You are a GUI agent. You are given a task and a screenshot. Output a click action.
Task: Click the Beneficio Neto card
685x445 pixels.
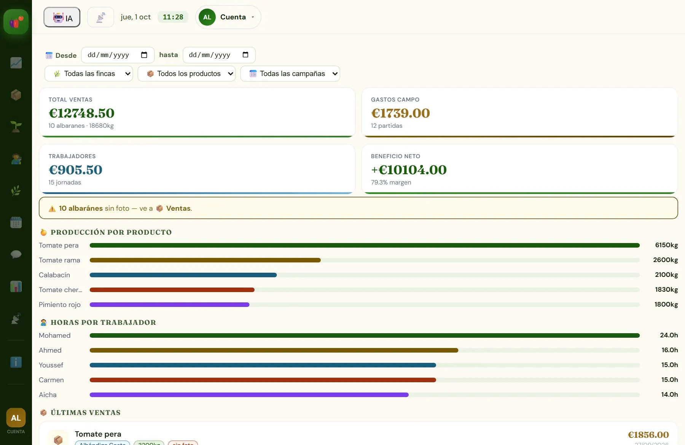point(519,169)
